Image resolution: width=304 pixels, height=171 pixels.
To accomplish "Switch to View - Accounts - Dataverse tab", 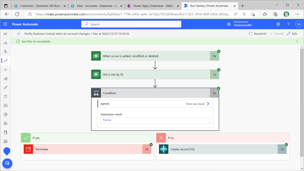I will (x=97, y=6).
